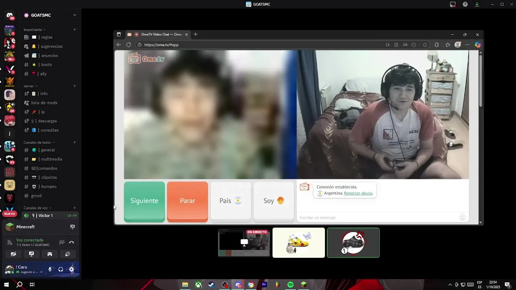Focus the Escribe un mensaje field
Viewport: 516px width, 290px height.
pos(378,217)
